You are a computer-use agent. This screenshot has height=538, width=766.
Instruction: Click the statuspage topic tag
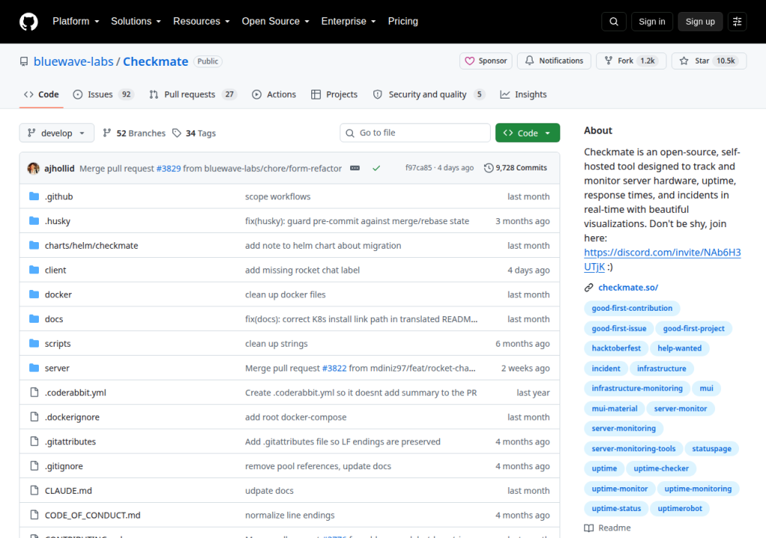711,448
